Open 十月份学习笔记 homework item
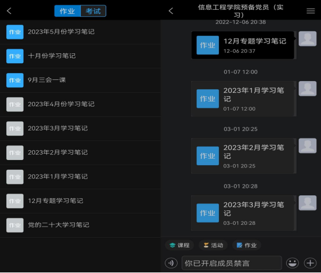The image size is (321, 273). 80,56
